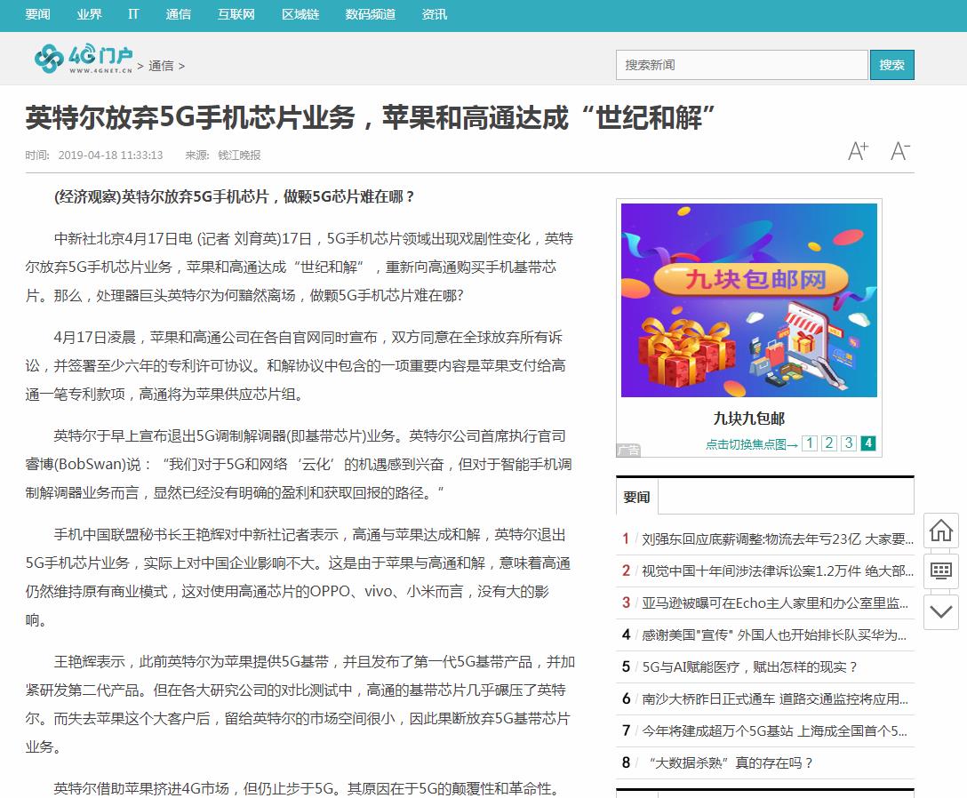Open the 业界 nav menu item

90,14
